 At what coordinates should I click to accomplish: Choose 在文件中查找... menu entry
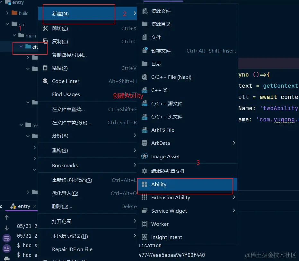88,109
